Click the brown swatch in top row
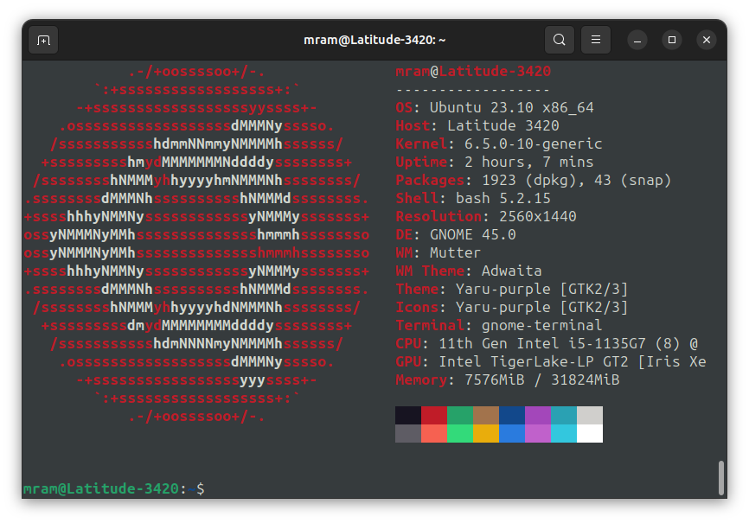 486,415
